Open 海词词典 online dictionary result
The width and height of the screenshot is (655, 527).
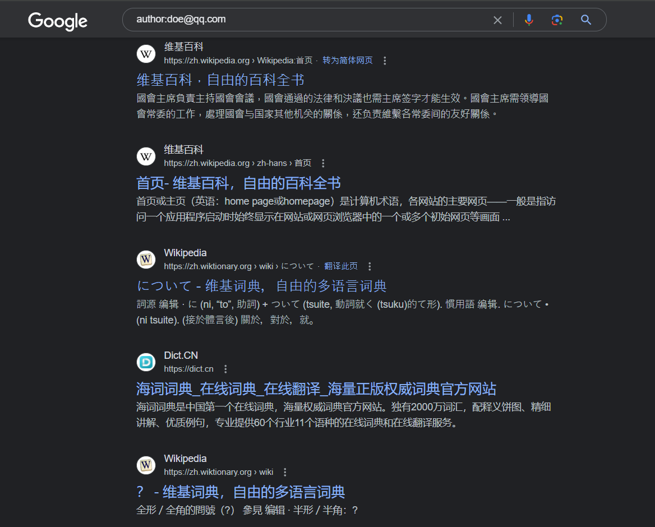pos(316,389)
